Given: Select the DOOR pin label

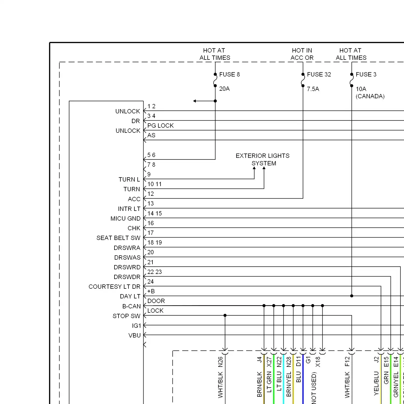Looking at the screenshot, I should (x=156, y=301).
